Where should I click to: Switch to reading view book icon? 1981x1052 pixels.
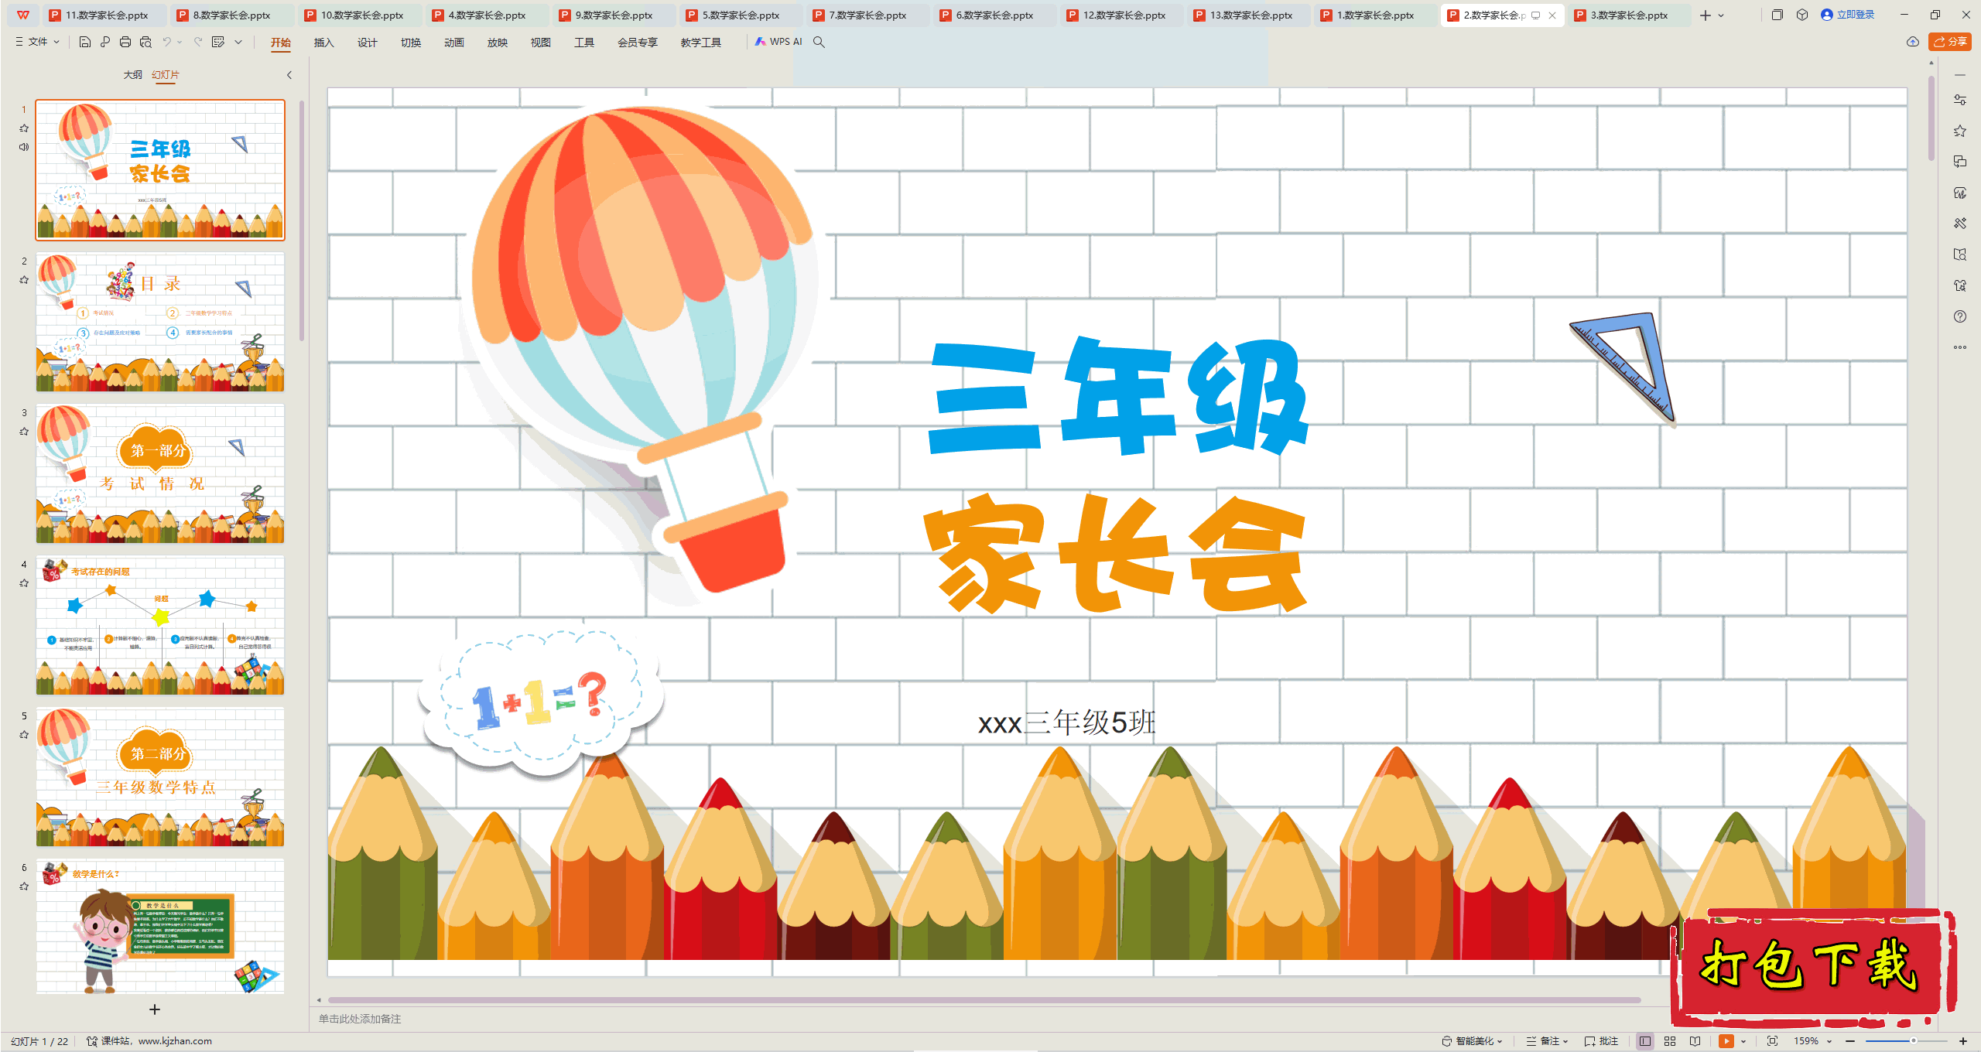pyautogui.click(x=1695, y=1041)
